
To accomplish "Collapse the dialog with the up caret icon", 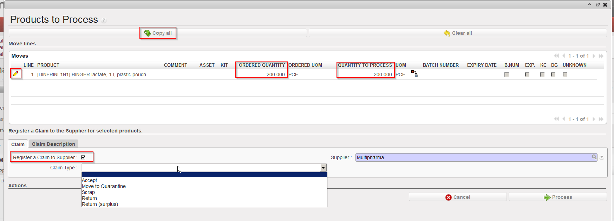I will pyautogui.click(x=589, y=5).
